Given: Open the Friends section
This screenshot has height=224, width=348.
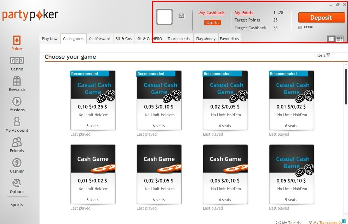Looking at the screenshot, I should [17, 145].
